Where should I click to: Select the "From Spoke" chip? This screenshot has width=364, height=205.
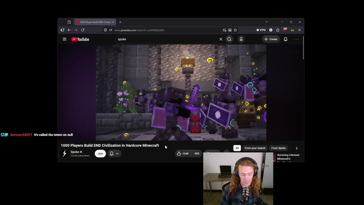(x=278, y=148)
